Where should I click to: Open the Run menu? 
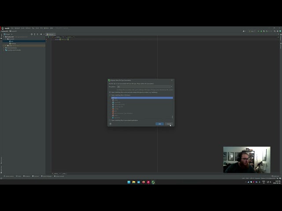coord(33,28)
